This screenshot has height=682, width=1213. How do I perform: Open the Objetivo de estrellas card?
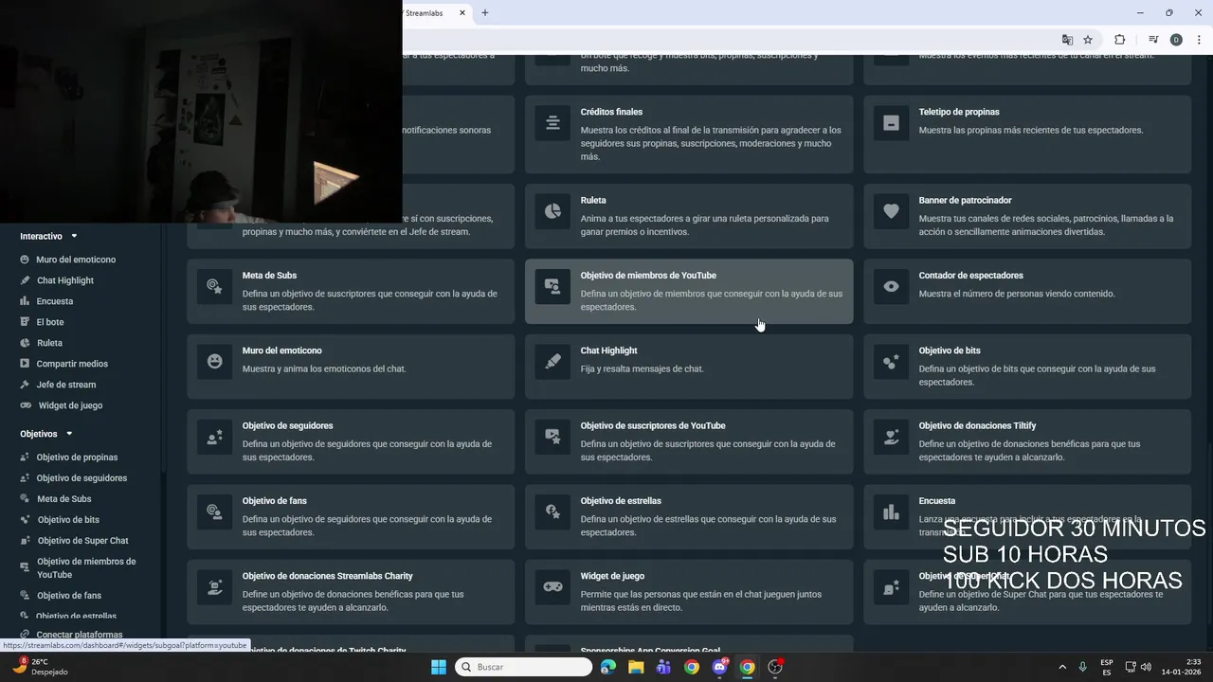coord(689,516)
